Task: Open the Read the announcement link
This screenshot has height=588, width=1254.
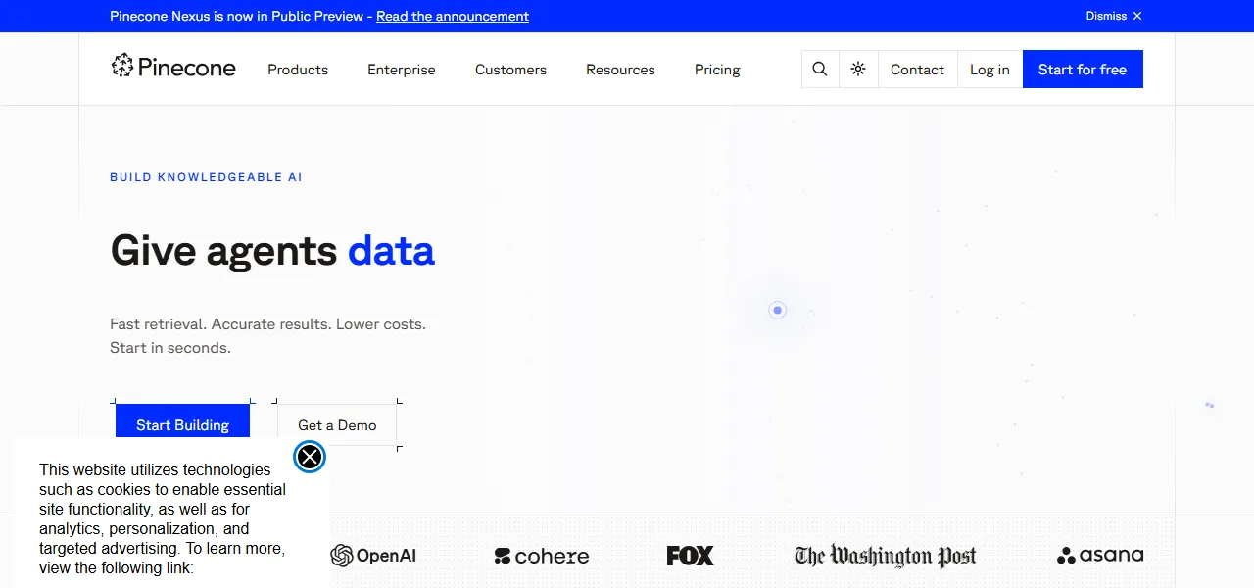Action: pyautogui.click(x=453, y=16)
